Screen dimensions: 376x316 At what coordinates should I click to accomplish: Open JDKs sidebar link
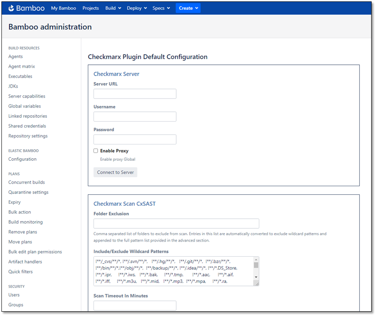coord(13,86)
